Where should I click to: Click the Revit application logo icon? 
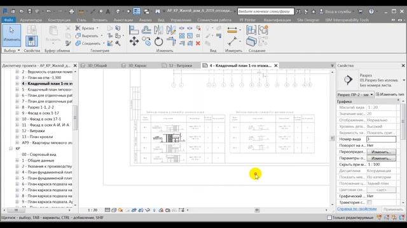[x=5, y=11]
